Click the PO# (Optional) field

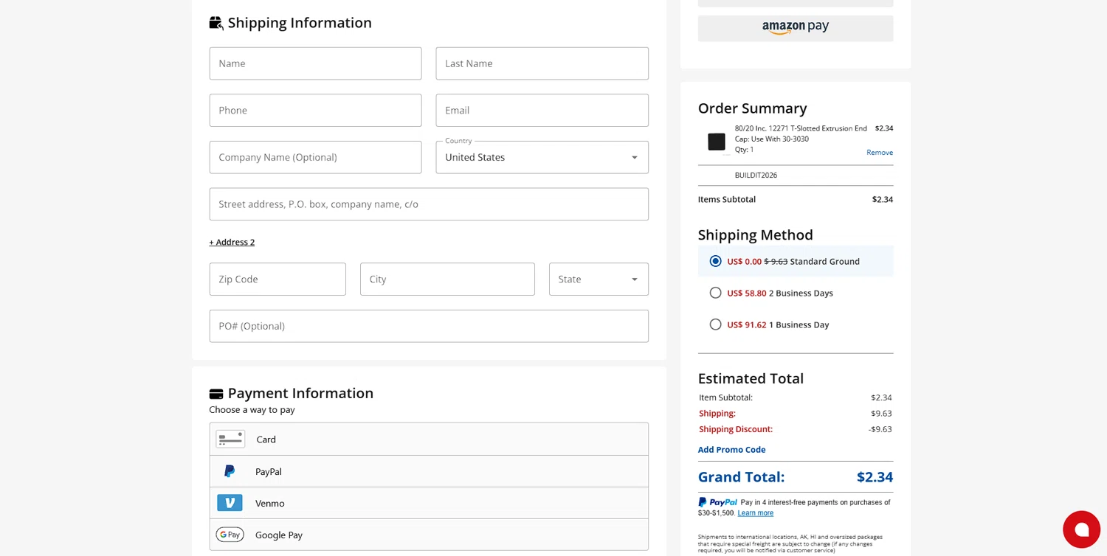tap(429, 326)
